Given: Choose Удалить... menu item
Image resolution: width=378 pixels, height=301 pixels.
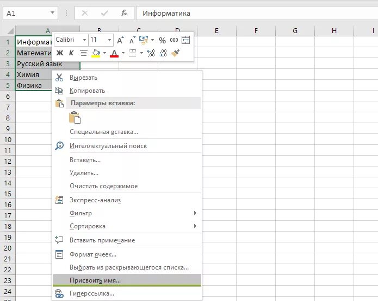Looking at the screenshot, I should [x=127, y=173].
